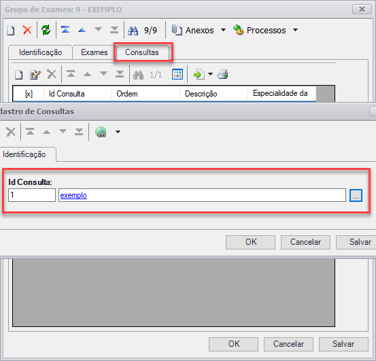Go to next record in Cadastro de Consultas
The width and height of the screenshot is (376, 361).
pyautogui.click(x=63, y=131)
